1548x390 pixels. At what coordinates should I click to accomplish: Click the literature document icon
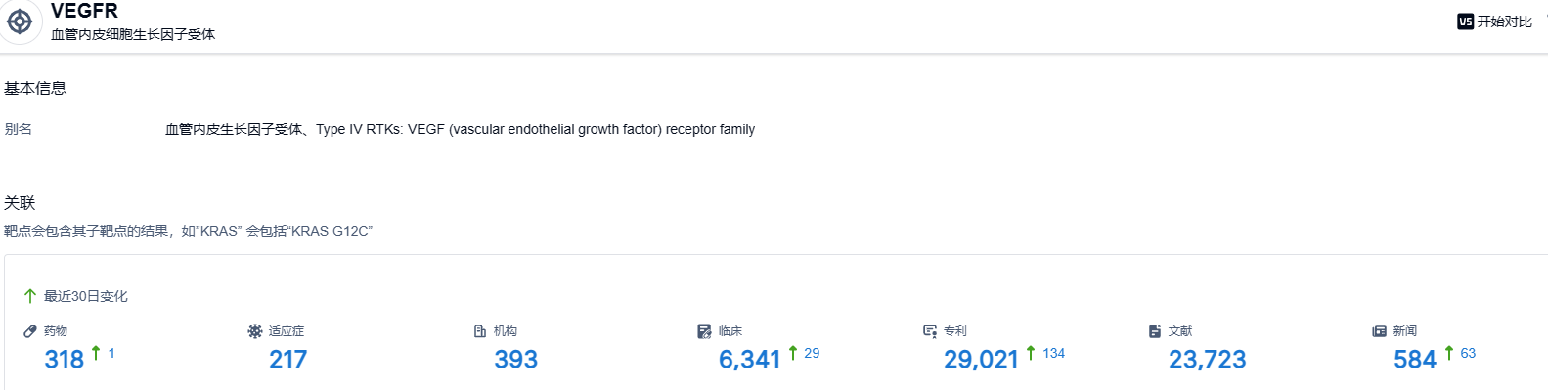point(1155,331)
